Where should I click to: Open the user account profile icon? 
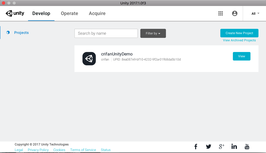coord(235,13)
